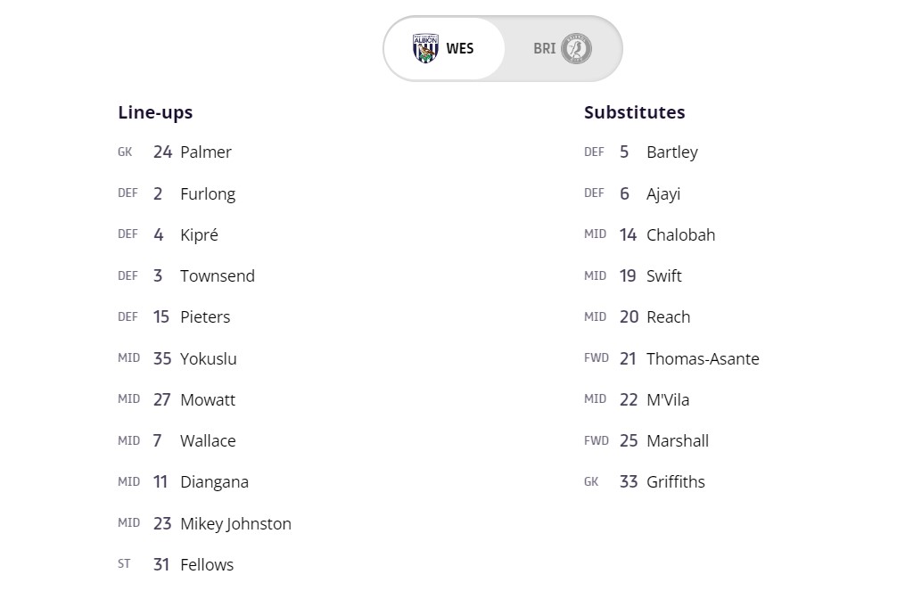Click the ST position badge next to Fellows
The image size is (897, 591).
124,563
